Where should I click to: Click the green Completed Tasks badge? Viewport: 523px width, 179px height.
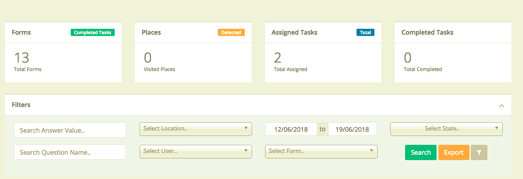tap(93, 32)
